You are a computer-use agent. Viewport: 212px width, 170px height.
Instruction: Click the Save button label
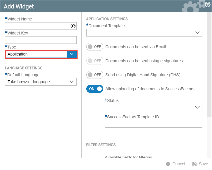coord(203,164)
